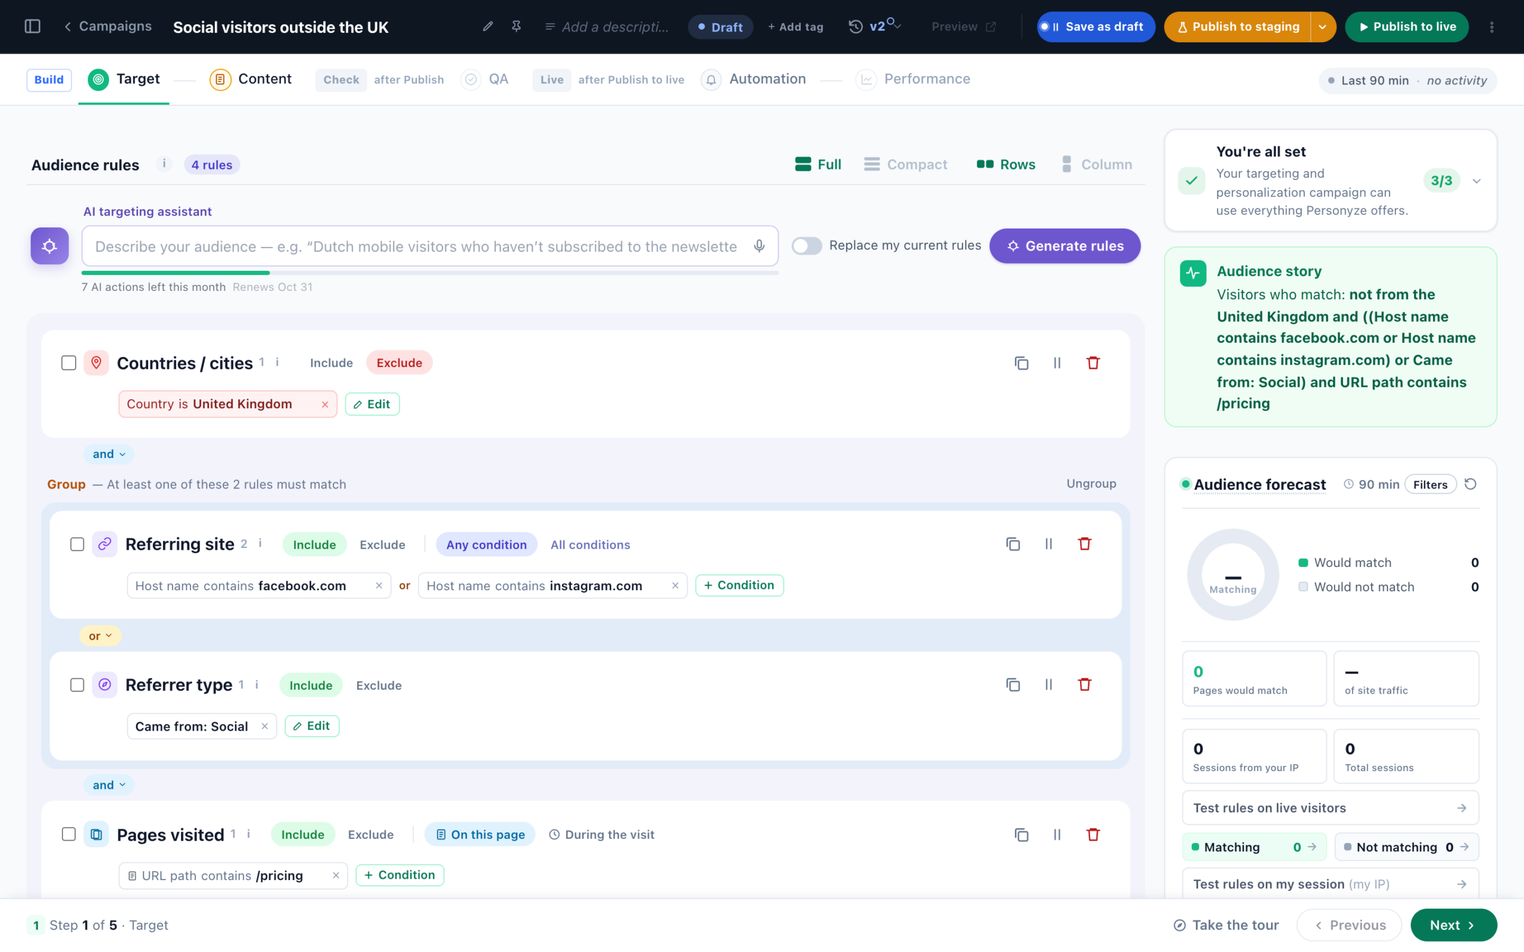Remove the Came from: Social condition
The image size is (1524, 952).
264,726
